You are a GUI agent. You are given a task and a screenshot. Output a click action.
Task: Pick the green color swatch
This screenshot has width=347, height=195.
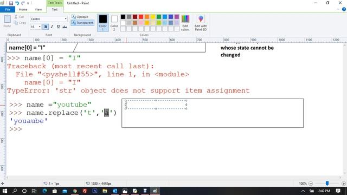tap(159, 17)
